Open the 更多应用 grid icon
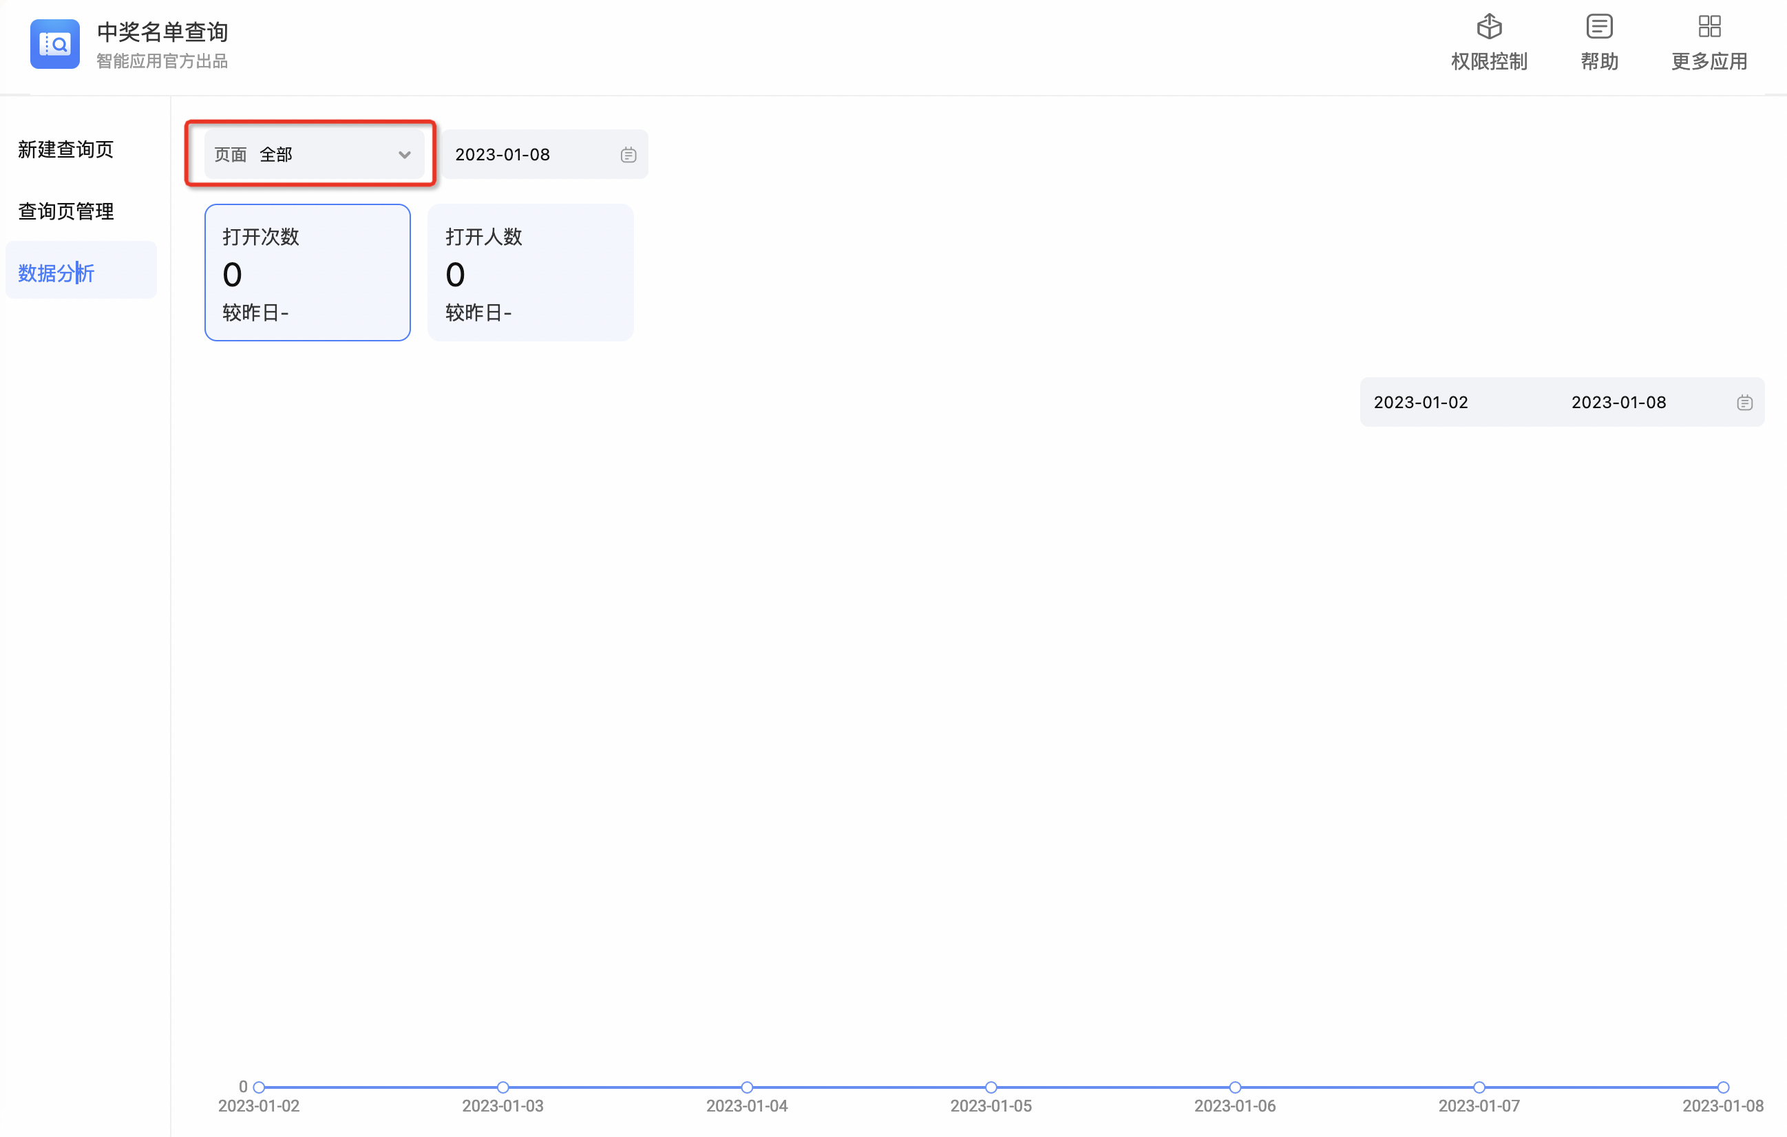1787x1137 pixels. tap(1709, 28)
